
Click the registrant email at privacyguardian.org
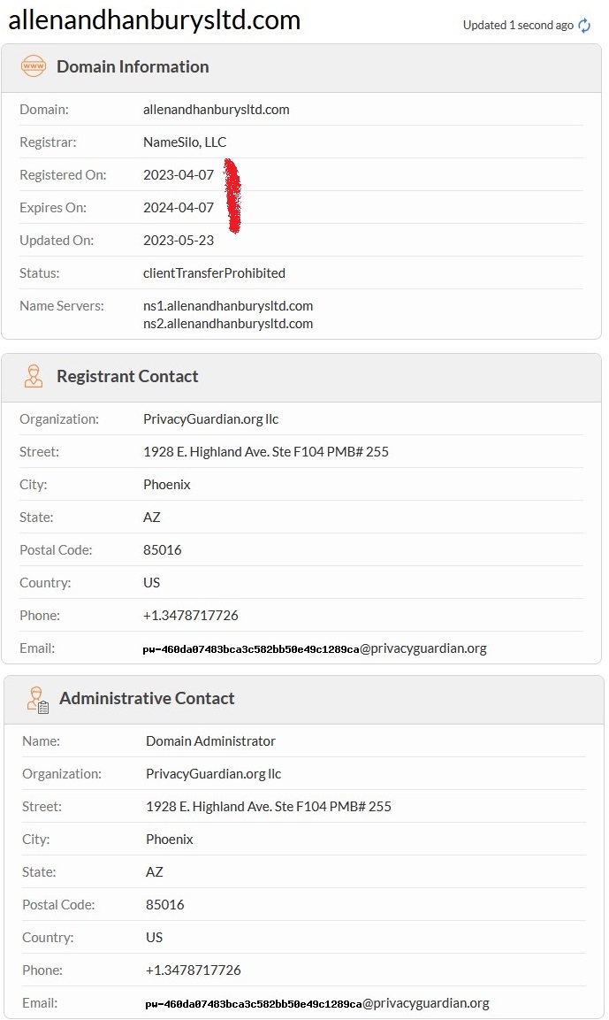point(315,648)
